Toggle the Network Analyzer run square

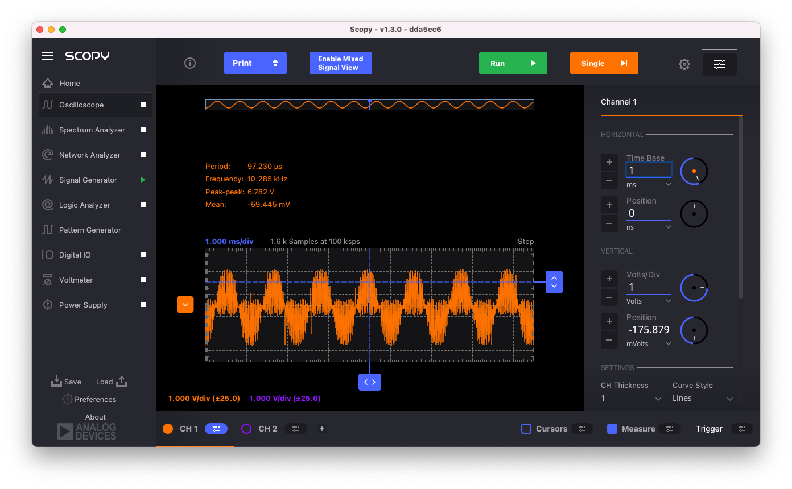tap(143, 155)
